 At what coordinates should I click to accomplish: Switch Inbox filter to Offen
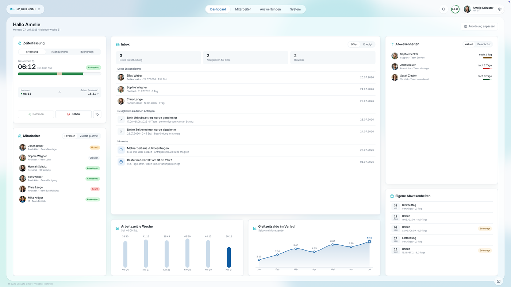pyautogui.click(x=354, y=44)
